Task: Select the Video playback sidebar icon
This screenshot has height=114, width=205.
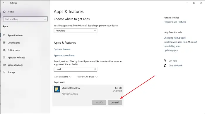Action: pos(4,65)
